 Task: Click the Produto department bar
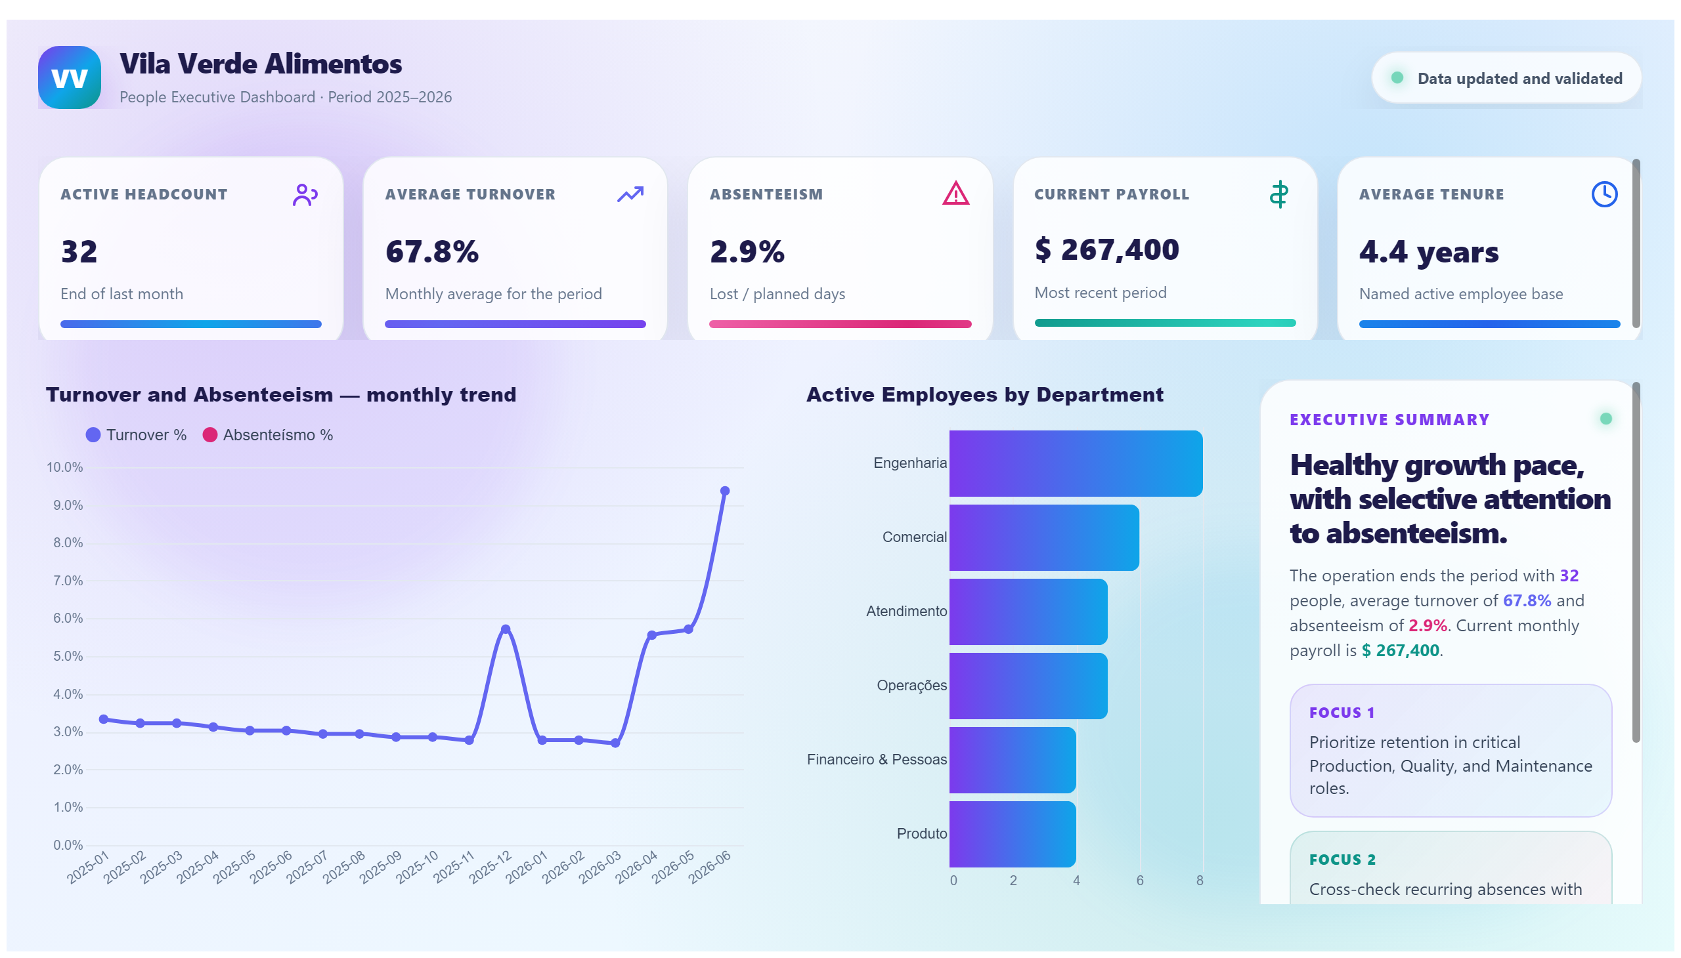(x=1012, y=834)
